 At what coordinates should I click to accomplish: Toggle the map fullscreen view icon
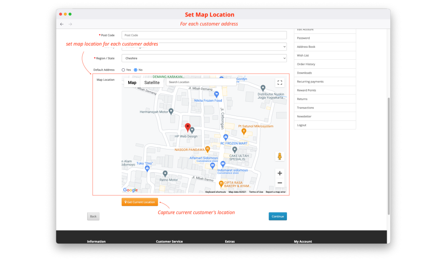click(280, 83)
